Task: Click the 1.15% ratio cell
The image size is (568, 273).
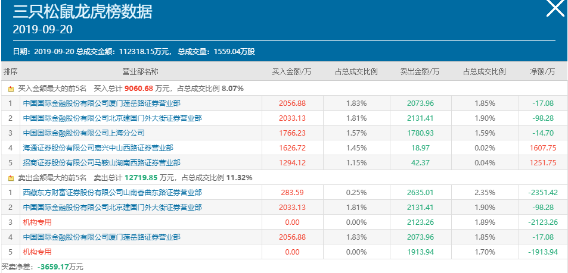Action: [356, 163]
